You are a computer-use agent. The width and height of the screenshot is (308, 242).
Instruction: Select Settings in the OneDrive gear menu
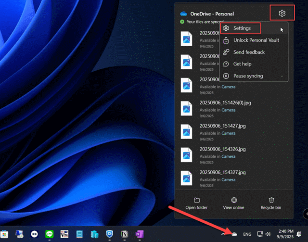pos(254,28)
